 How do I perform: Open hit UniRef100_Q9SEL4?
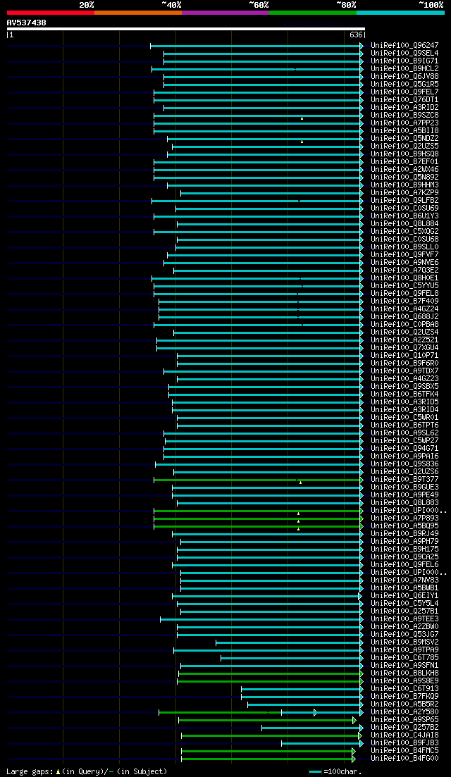pos(404,53)
